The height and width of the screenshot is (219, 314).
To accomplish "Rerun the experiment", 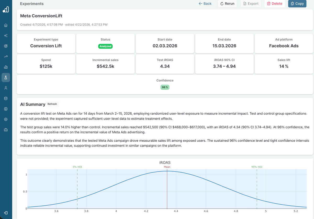I will coord(227,4).
